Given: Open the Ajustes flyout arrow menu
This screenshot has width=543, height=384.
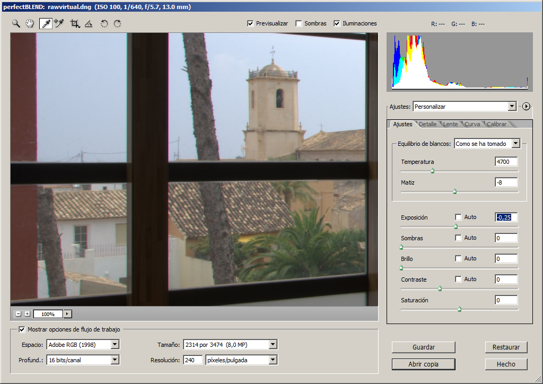Looking at the screenshot, I should tap(526, 106).
